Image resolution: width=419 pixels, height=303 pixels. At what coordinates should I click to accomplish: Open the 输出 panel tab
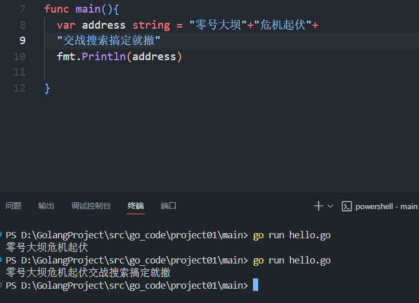(46, 206)
